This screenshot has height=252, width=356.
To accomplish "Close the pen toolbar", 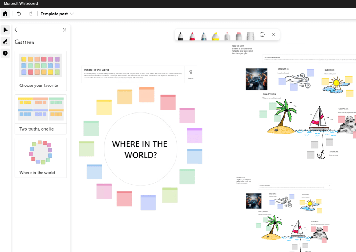I will [274, 35].
